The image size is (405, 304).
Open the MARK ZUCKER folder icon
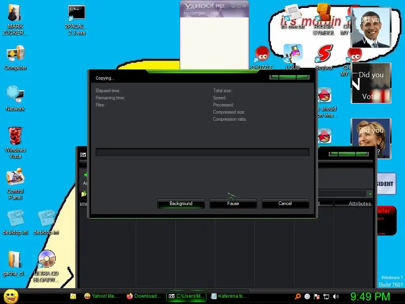pyautogui.click(x=15, y=20)
